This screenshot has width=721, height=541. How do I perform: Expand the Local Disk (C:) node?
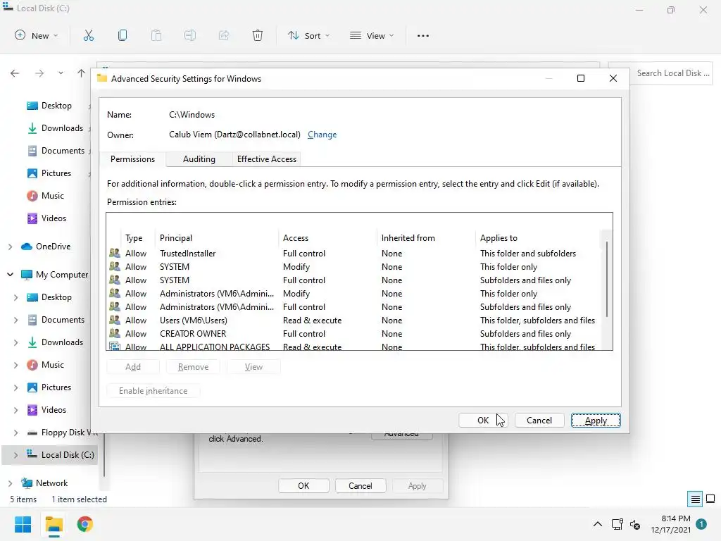coord(16,456)
